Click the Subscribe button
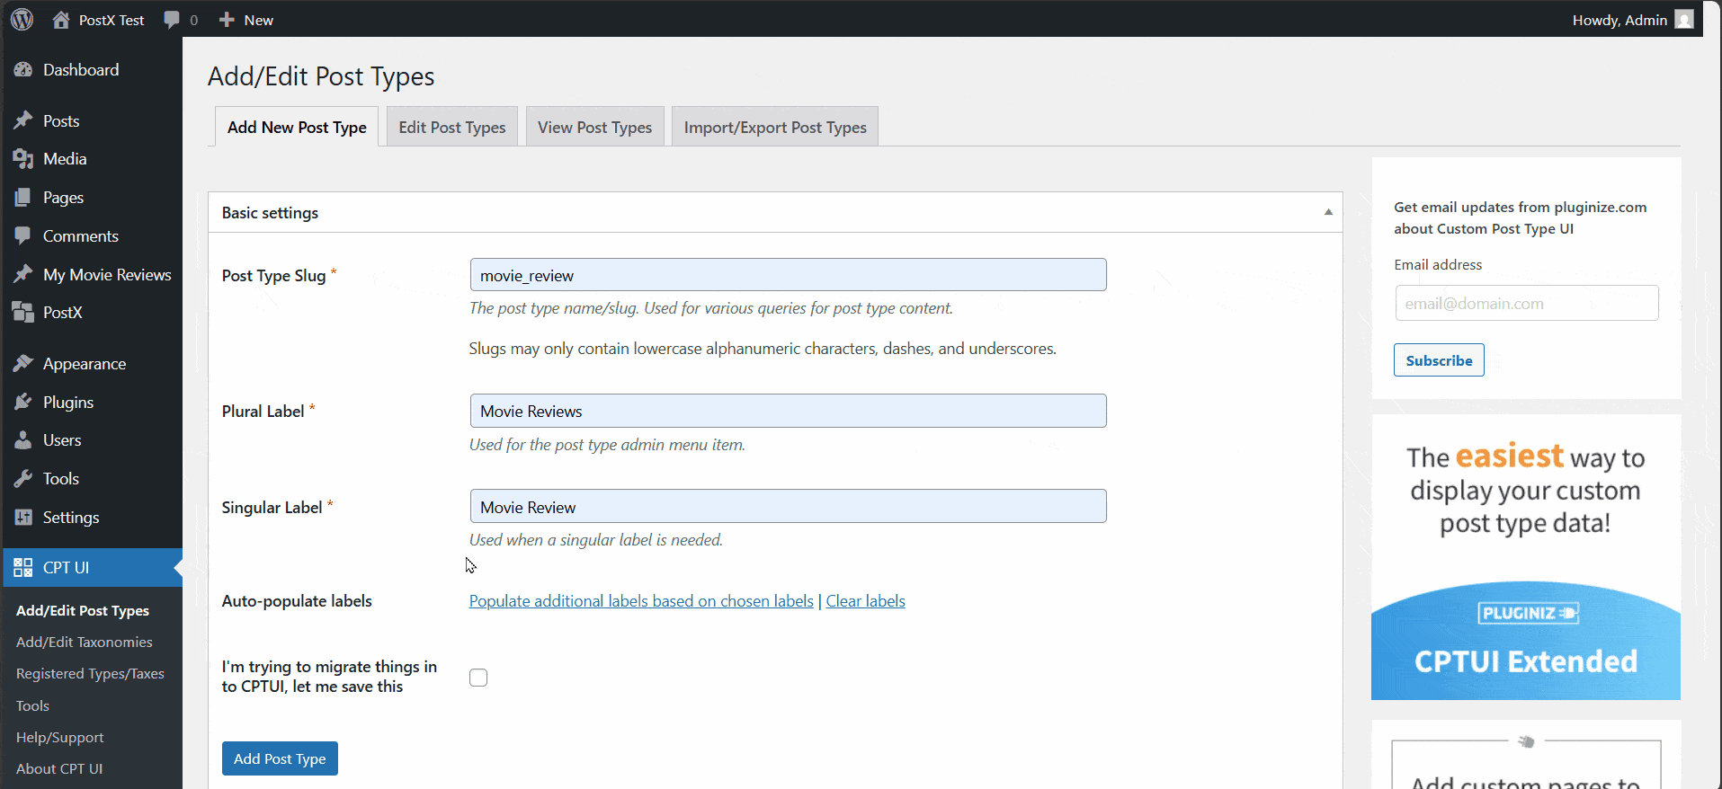 click(1439, 360)
